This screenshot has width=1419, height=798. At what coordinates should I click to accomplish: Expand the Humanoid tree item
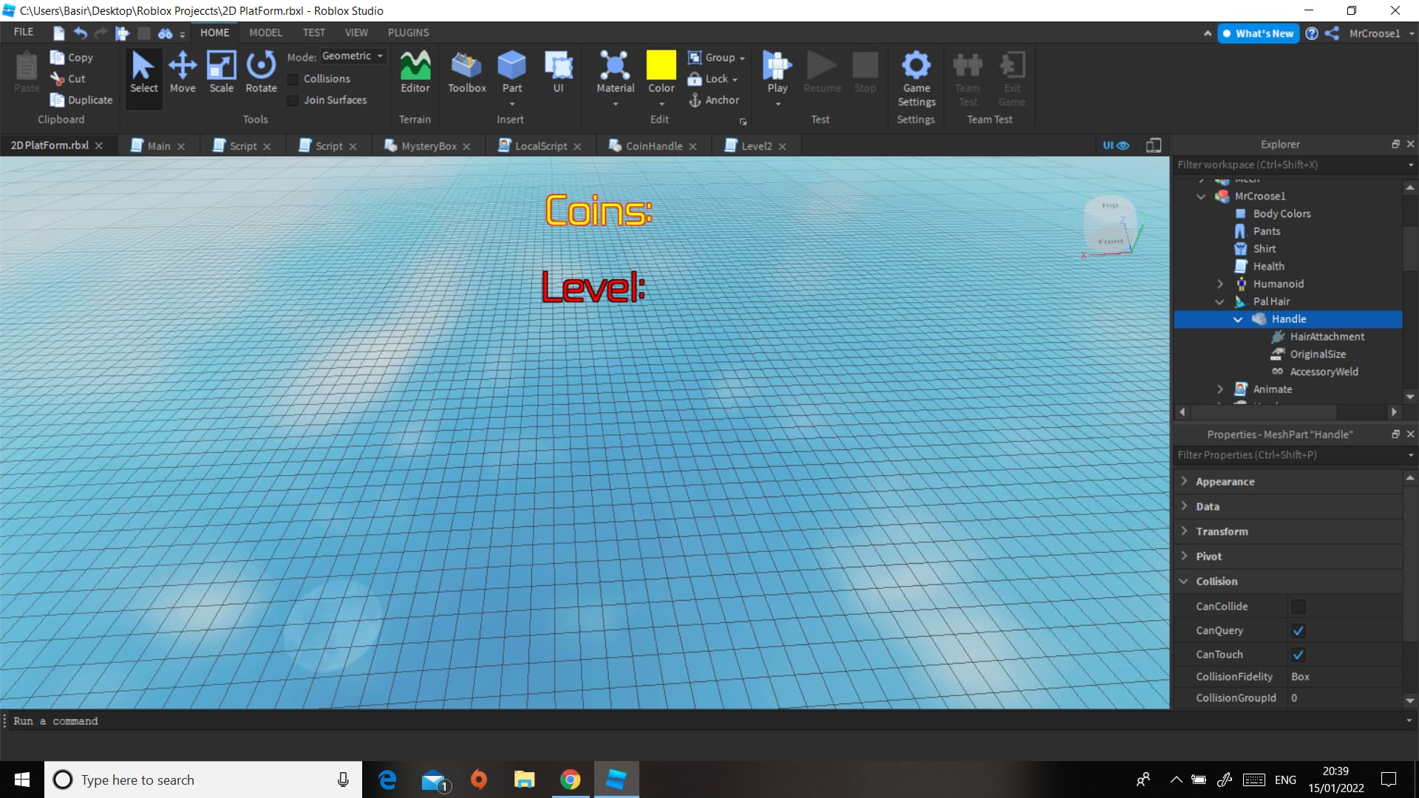pos(1219,284)
